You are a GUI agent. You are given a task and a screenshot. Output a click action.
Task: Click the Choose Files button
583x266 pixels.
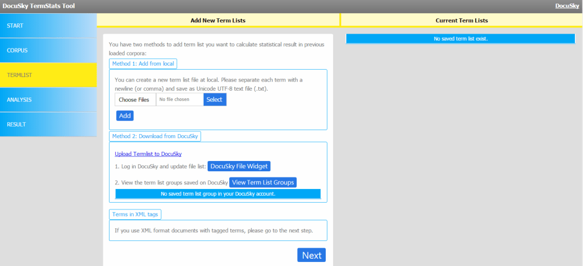tap(135, 99)
